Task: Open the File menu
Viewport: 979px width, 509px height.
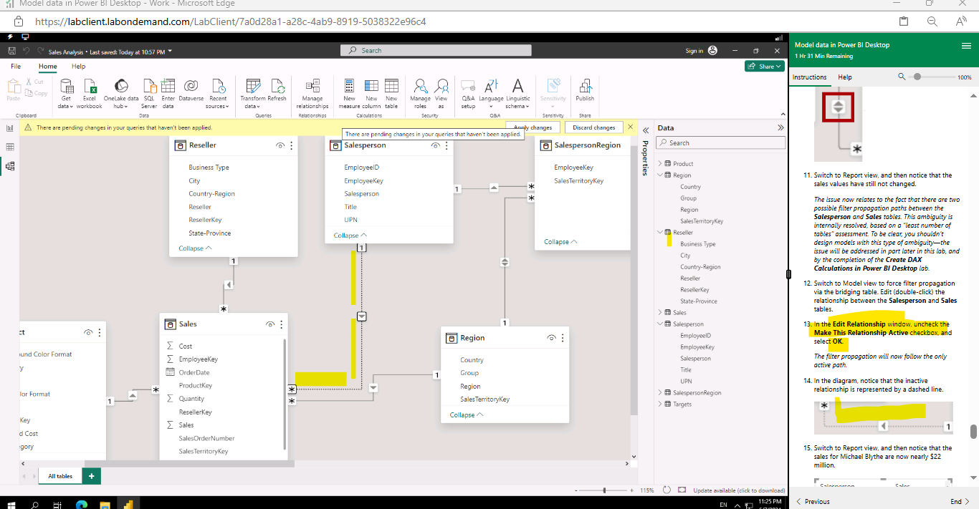Action: 16,67
